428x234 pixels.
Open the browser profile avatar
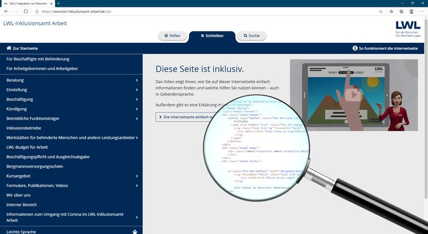tap(411, 11)
